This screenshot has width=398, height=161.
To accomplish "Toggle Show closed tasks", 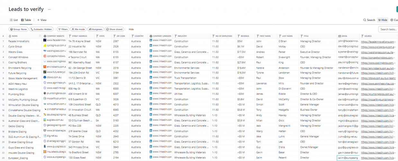I will click(114, 29).
